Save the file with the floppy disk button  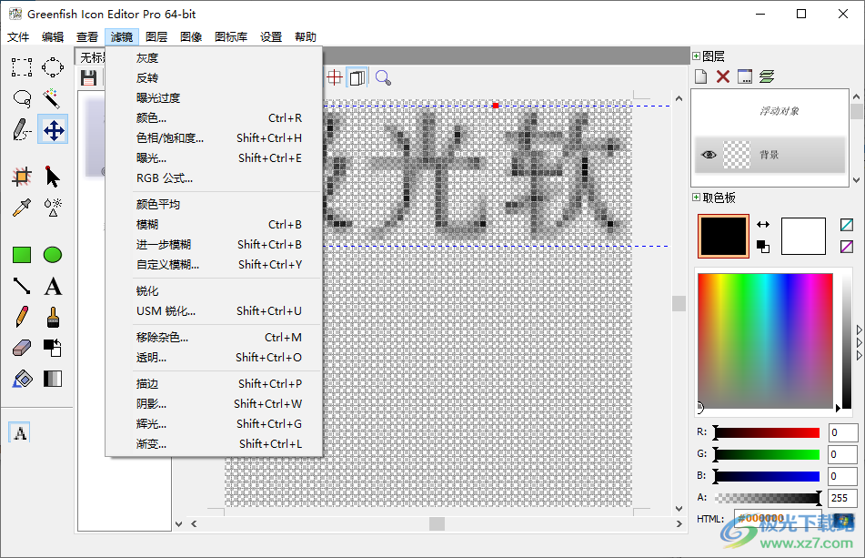[x=88, y=78]
